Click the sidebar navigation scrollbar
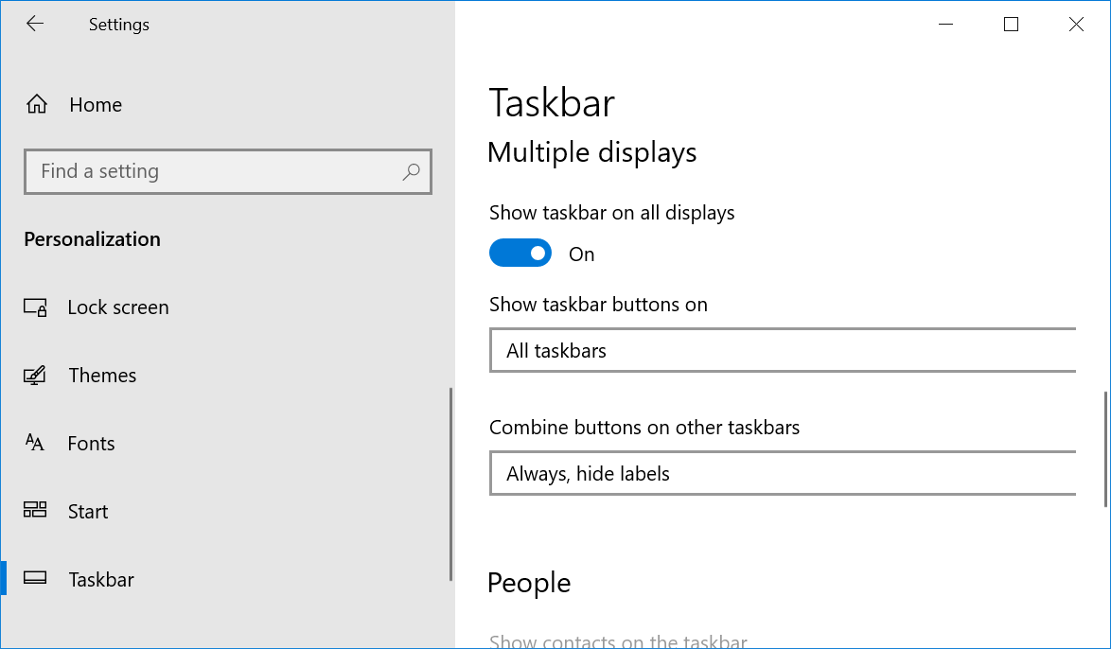This screenshot has height=649, width=1111. tap(450, 482)
